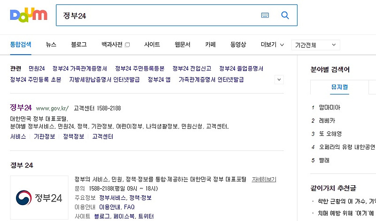
Task: Click related search 가족관계증명서 인터넷발급
Action: 211,79
